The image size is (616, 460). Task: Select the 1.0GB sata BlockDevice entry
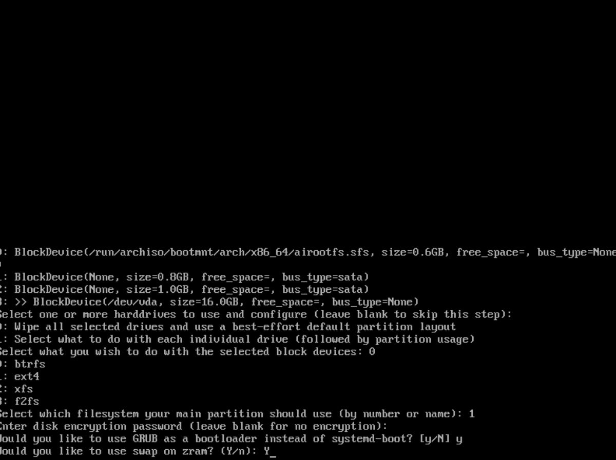point(184,289)
